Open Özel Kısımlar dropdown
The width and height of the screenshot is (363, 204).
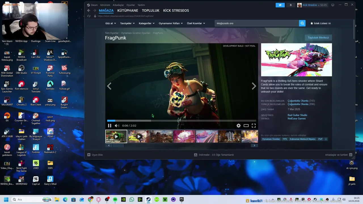[x=196, y=23]
